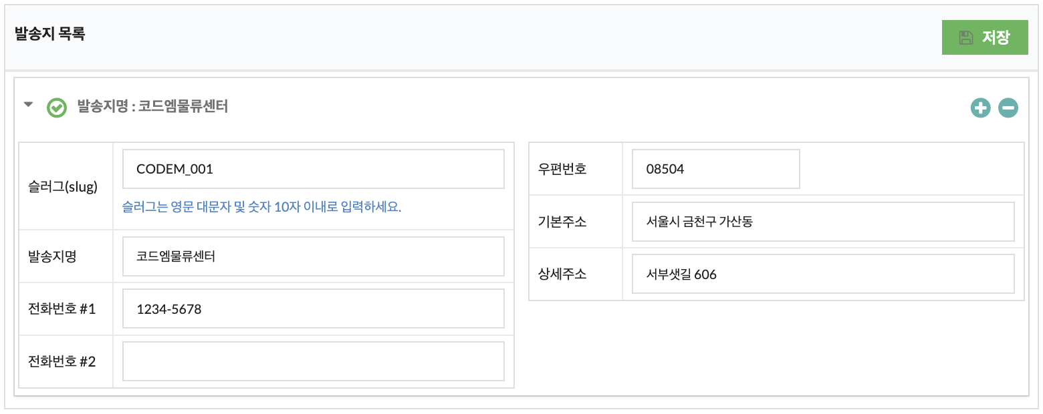This screenshot has width=1043, height=414.
Task: Click the 발송지명 field with 코드엠물류센터
Action: coord(314,256)
